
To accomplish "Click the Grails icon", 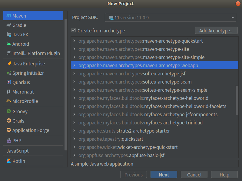I will pos(9,120).
